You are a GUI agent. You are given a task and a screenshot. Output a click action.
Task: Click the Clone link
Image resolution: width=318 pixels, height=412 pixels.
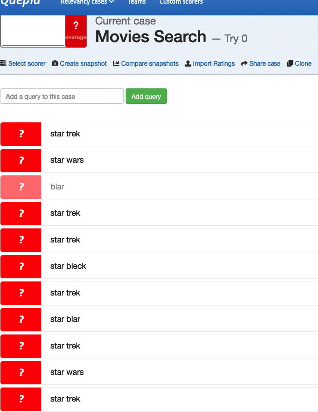(x=303, y=63)
